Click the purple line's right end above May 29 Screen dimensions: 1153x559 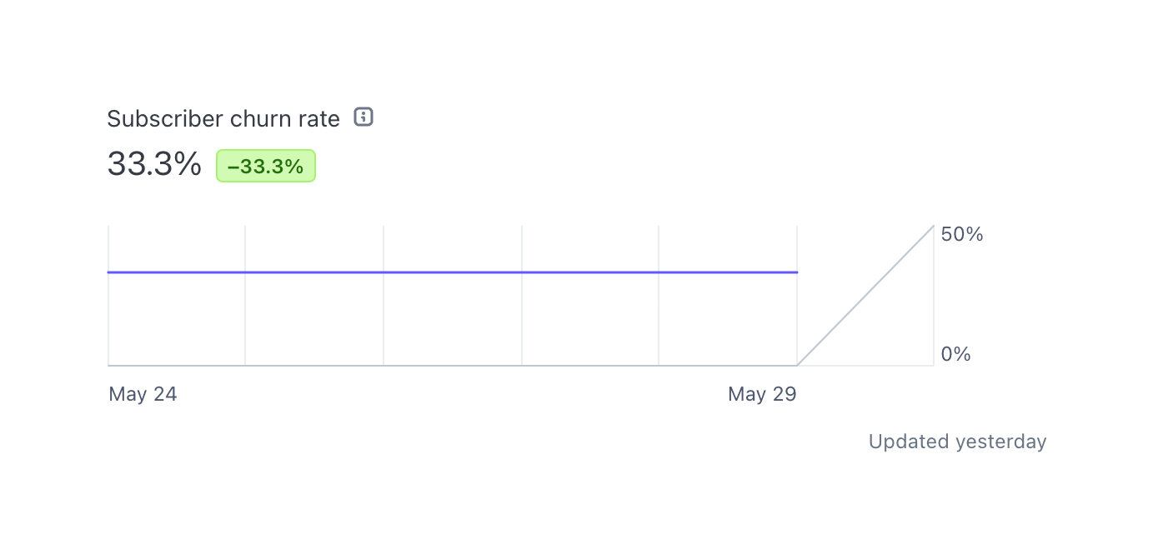pyautogui.click(x=797, y=272)
